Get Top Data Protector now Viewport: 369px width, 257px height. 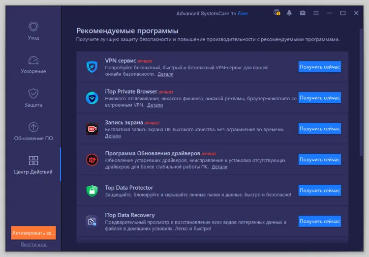click(x=320, y=191)
